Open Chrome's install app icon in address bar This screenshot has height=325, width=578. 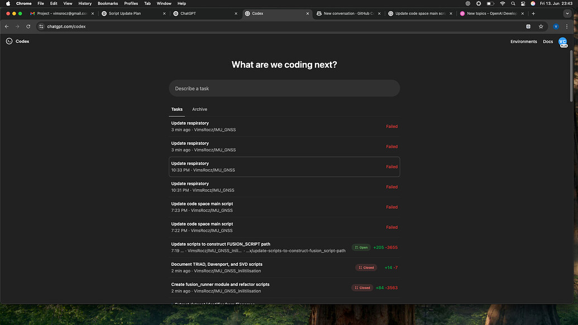pos(528,26)
